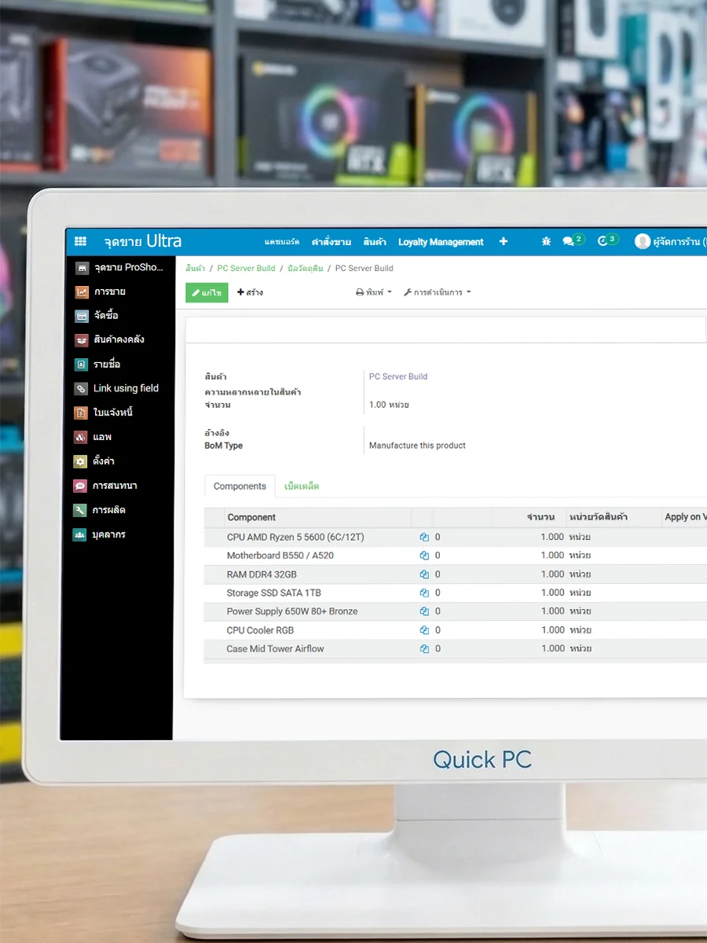707x943 pixels.
Task: Click the สร้าง create button
Action: [250, 292]
